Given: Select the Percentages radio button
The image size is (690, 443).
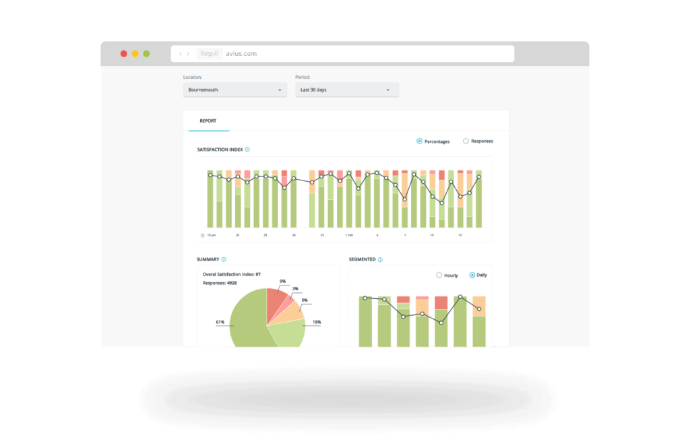Looking at the screenshot, I should coord(420,141).
